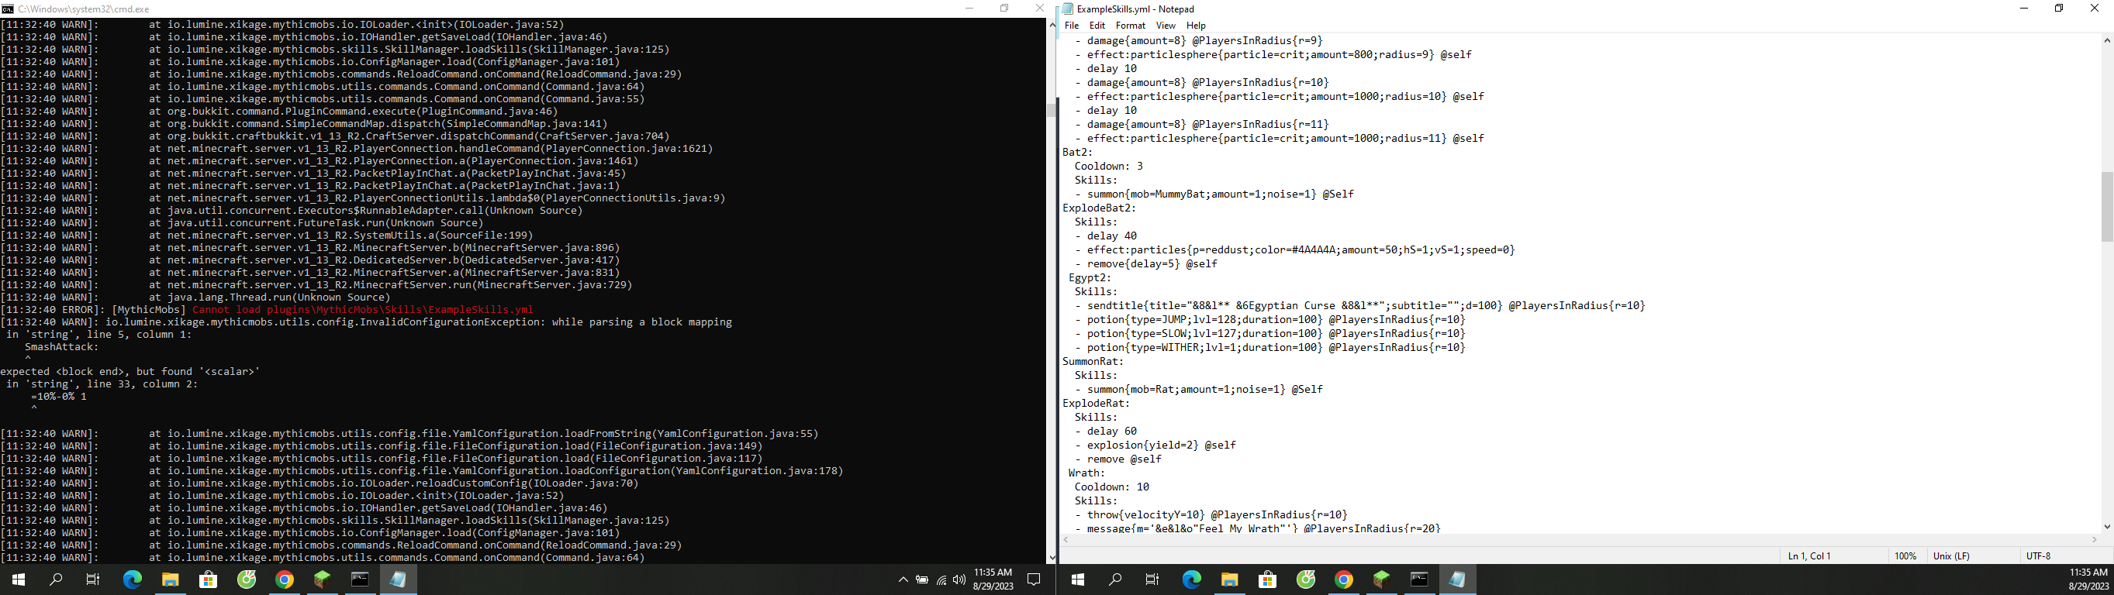The image size is (2114, 595).
Task: Open Notepad's Format menu
Action: point(1130,26)
